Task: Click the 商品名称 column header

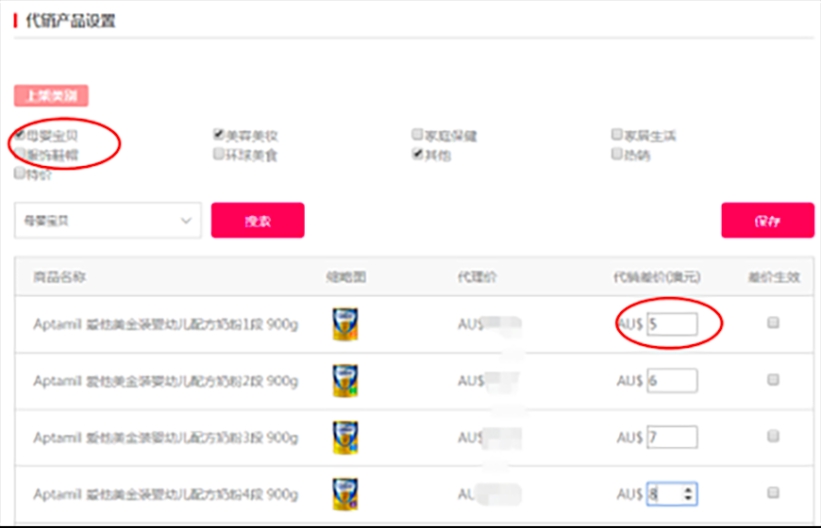Action: coord(59,277)
